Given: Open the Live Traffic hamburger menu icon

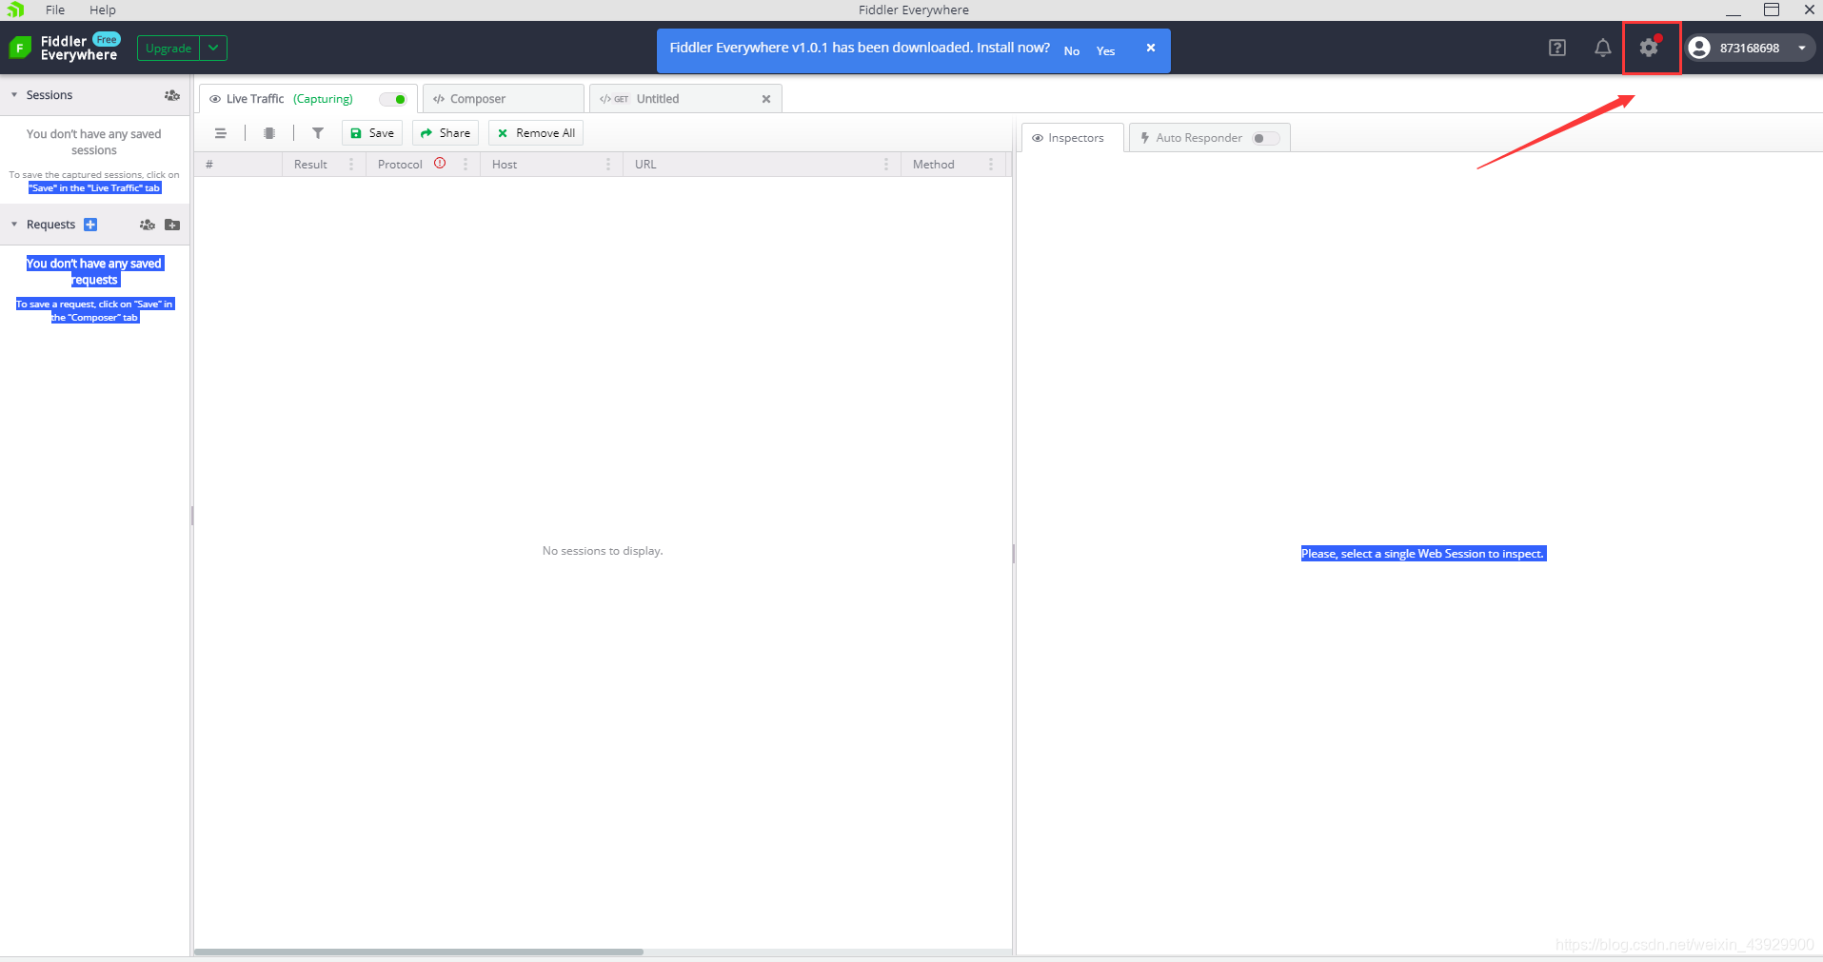Looking at the screenshot, I should pos(221,133).
